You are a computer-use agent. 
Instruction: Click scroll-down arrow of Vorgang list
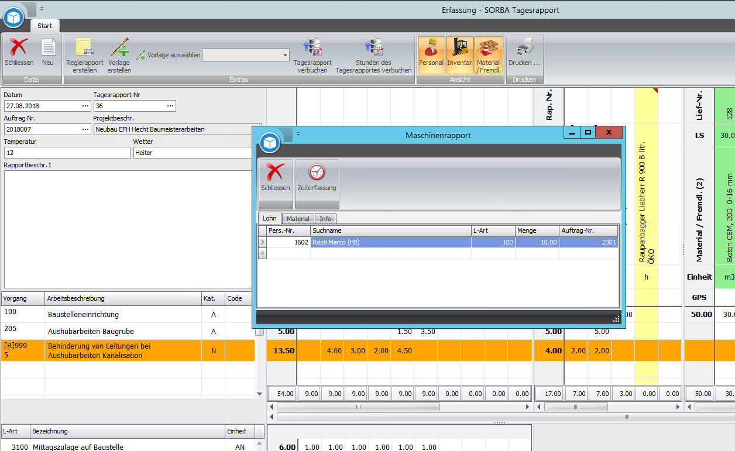click(x=260, y=394)
